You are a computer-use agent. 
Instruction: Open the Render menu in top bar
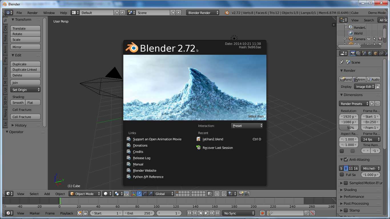point(33,13)
